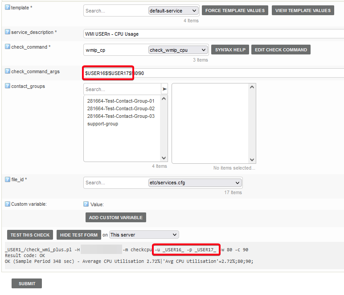344x295 pixels.
Task: Focus the check_command filter field containing wmip_cp
Action: coord(116,50)
